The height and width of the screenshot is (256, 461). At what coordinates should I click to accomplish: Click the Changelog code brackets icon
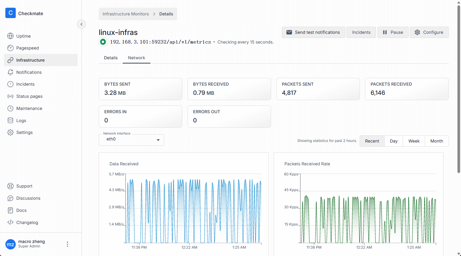coord(10,223)
